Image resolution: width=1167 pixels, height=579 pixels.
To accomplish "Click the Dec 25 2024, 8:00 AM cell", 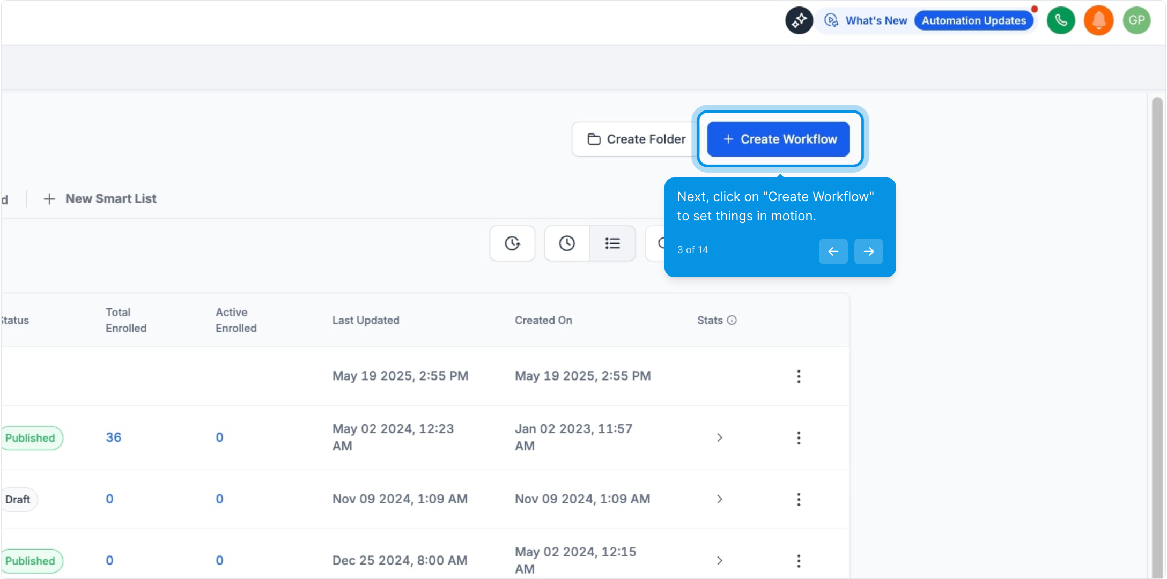I will [x=400, y=560].
